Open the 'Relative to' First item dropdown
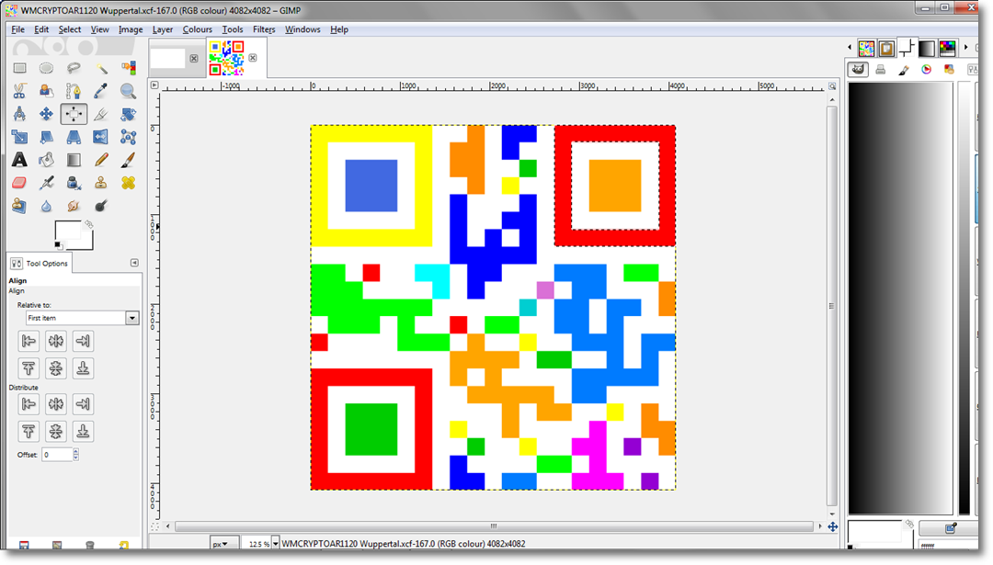 pyautogui.click(x=131, y=318)
